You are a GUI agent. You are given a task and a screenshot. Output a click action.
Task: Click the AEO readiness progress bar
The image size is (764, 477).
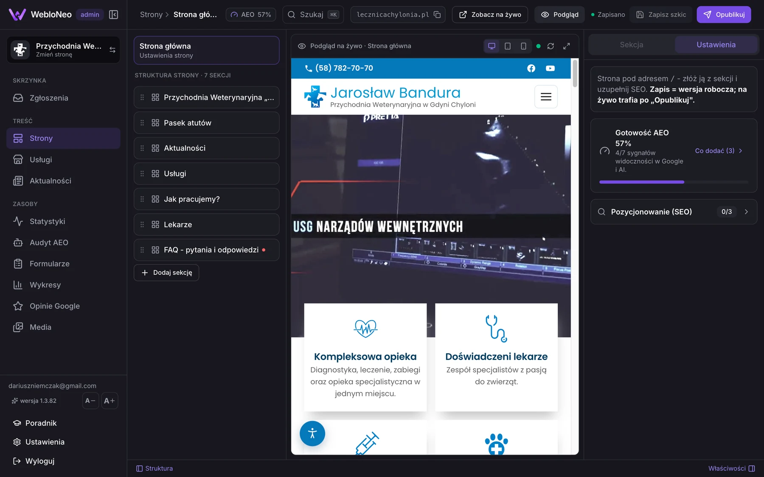674,182
